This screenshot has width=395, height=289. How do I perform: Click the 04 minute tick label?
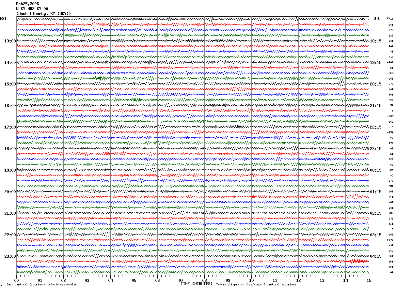(110, 280)
